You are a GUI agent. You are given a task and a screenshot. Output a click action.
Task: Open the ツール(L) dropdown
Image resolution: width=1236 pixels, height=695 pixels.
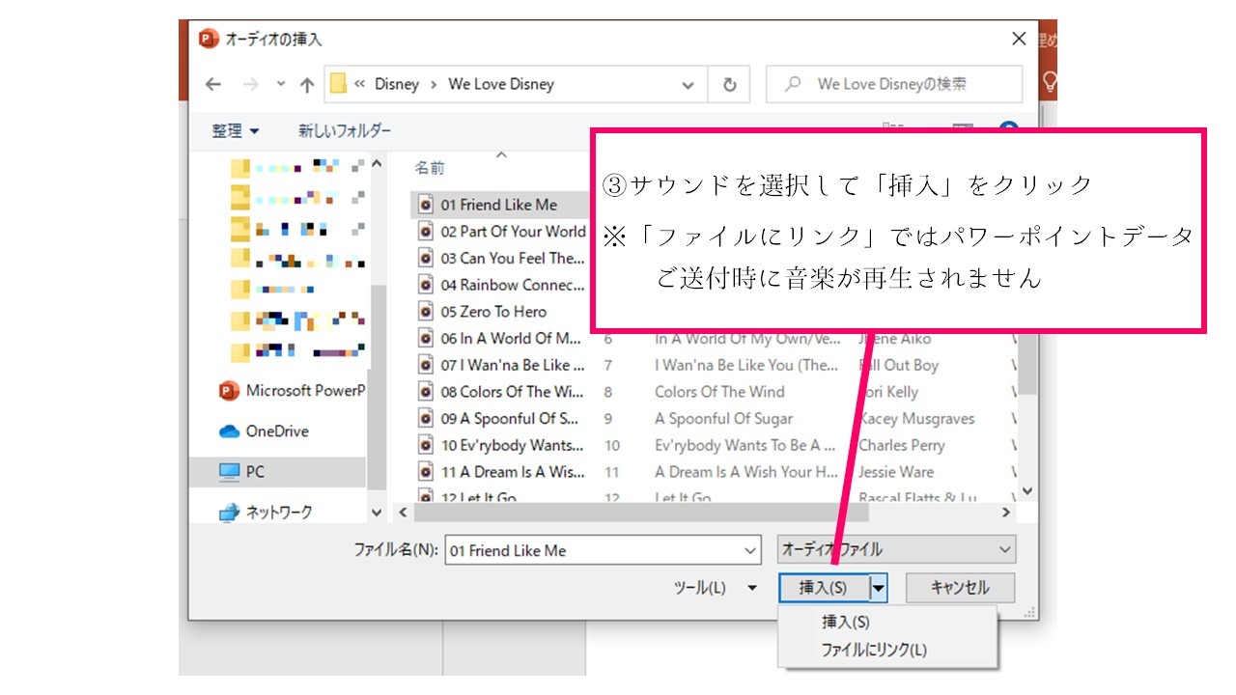[715, 587]
